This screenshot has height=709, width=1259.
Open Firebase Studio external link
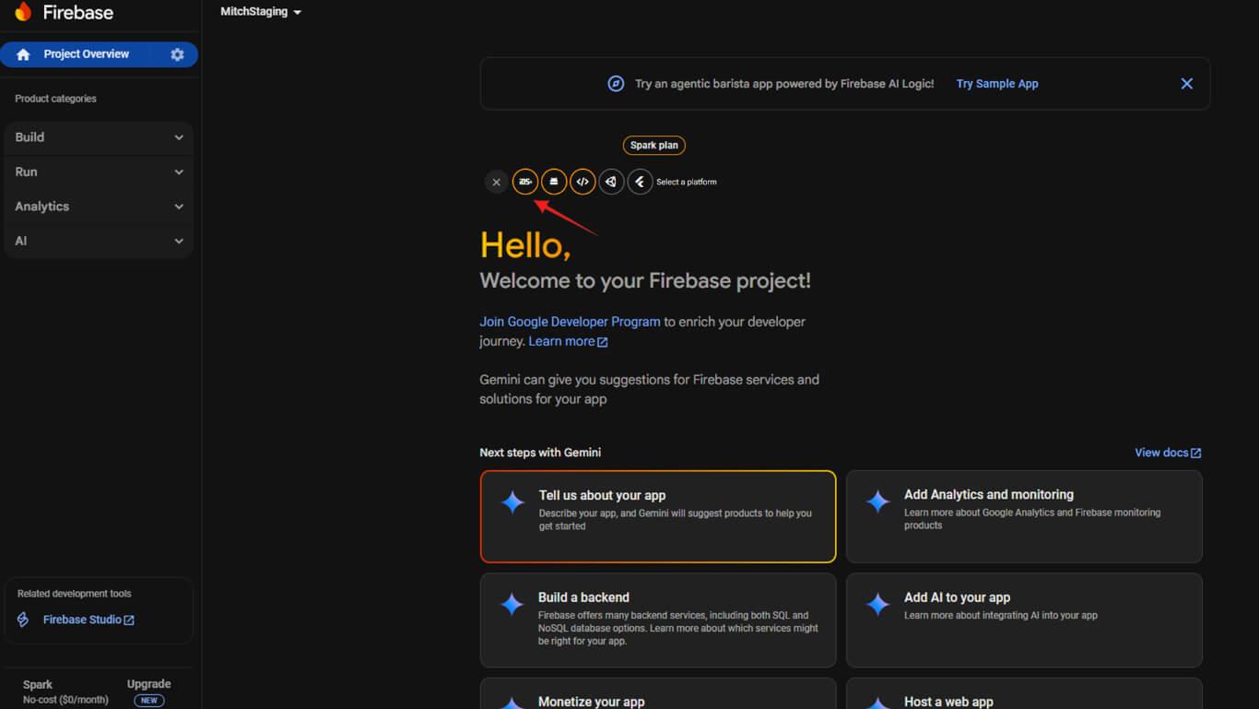click(x=88, y=620)
